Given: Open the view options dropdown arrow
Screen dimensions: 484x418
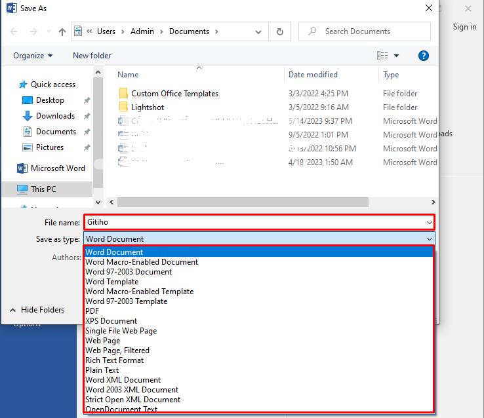Looking at the screenshot, I should point(396,56).
